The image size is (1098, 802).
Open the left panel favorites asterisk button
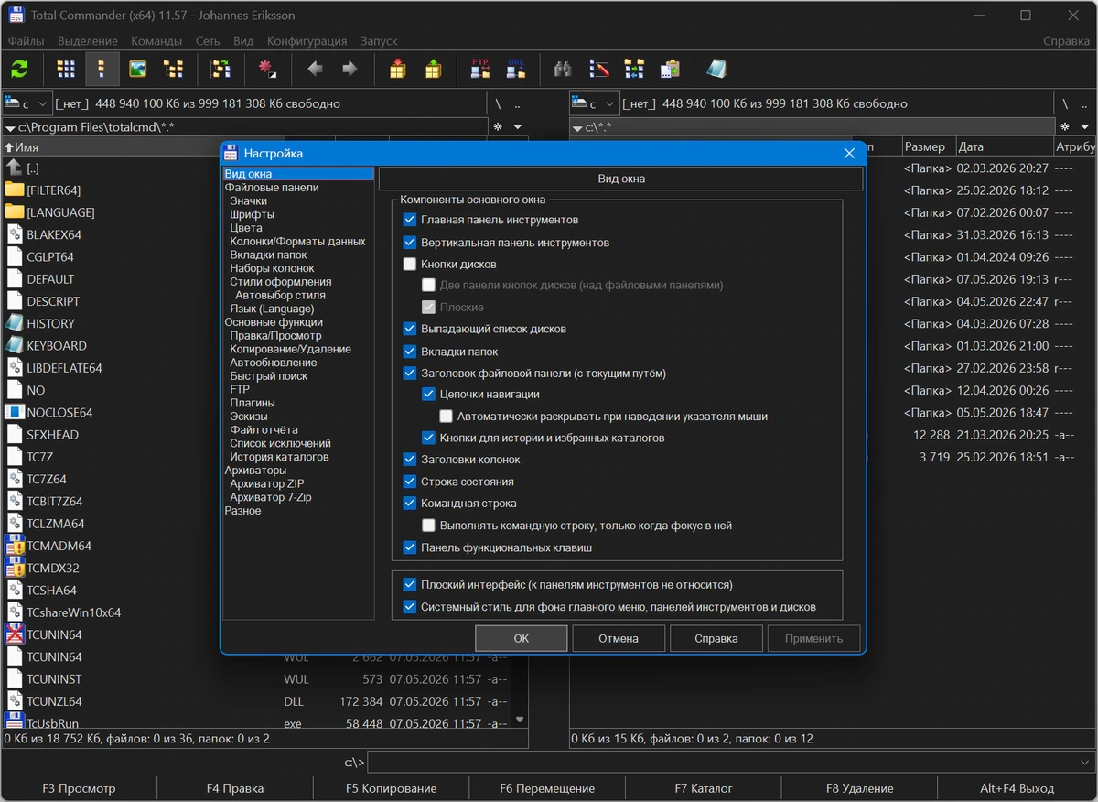click(498, 126)
